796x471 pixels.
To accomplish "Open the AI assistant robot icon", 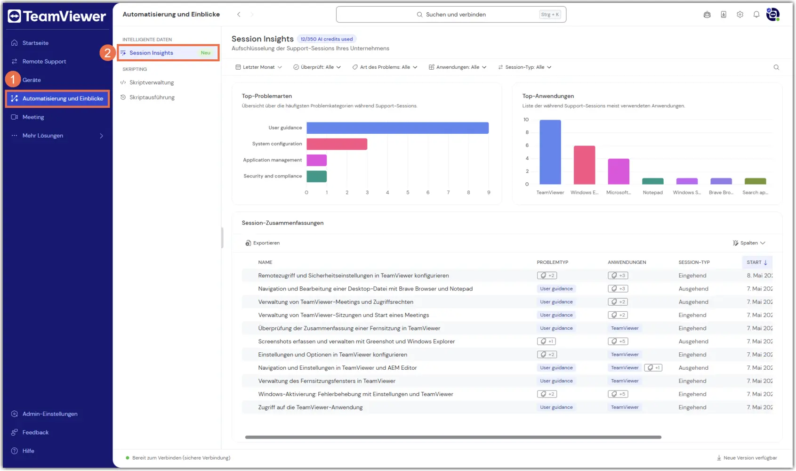I will point(707,15).
